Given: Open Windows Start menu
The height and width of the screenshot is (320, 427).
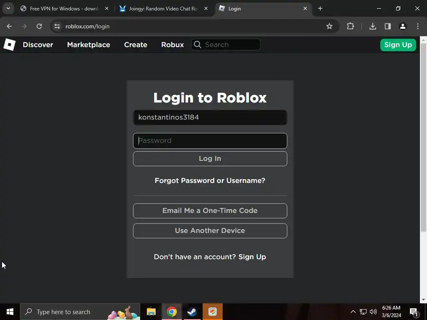Looking at the screenshot, I should [x=10, y=312].
